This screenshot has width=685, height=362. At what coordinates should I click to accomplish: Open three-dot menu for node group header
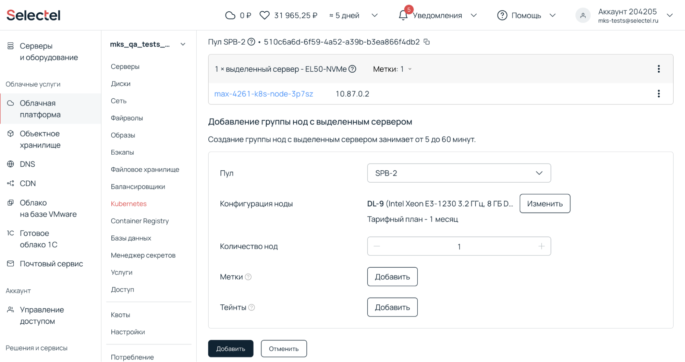point(659,69)
